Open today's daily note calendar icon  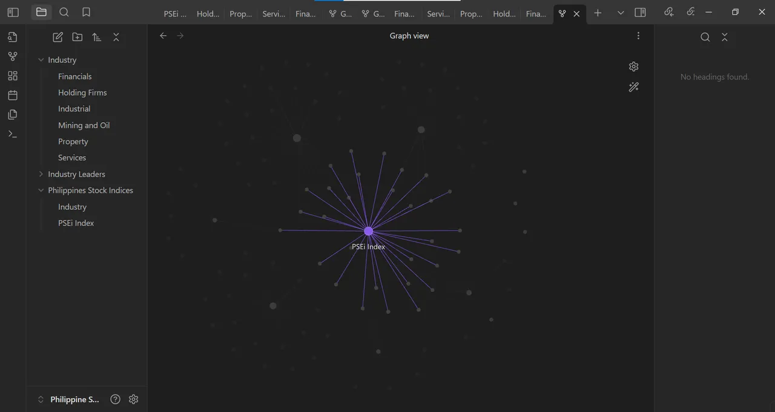coord(13,95)
